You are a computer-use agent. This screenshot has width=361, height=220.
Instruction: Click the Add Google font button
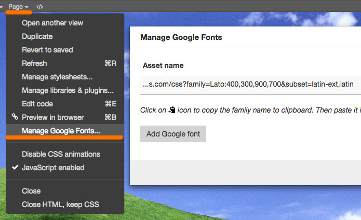173,134
